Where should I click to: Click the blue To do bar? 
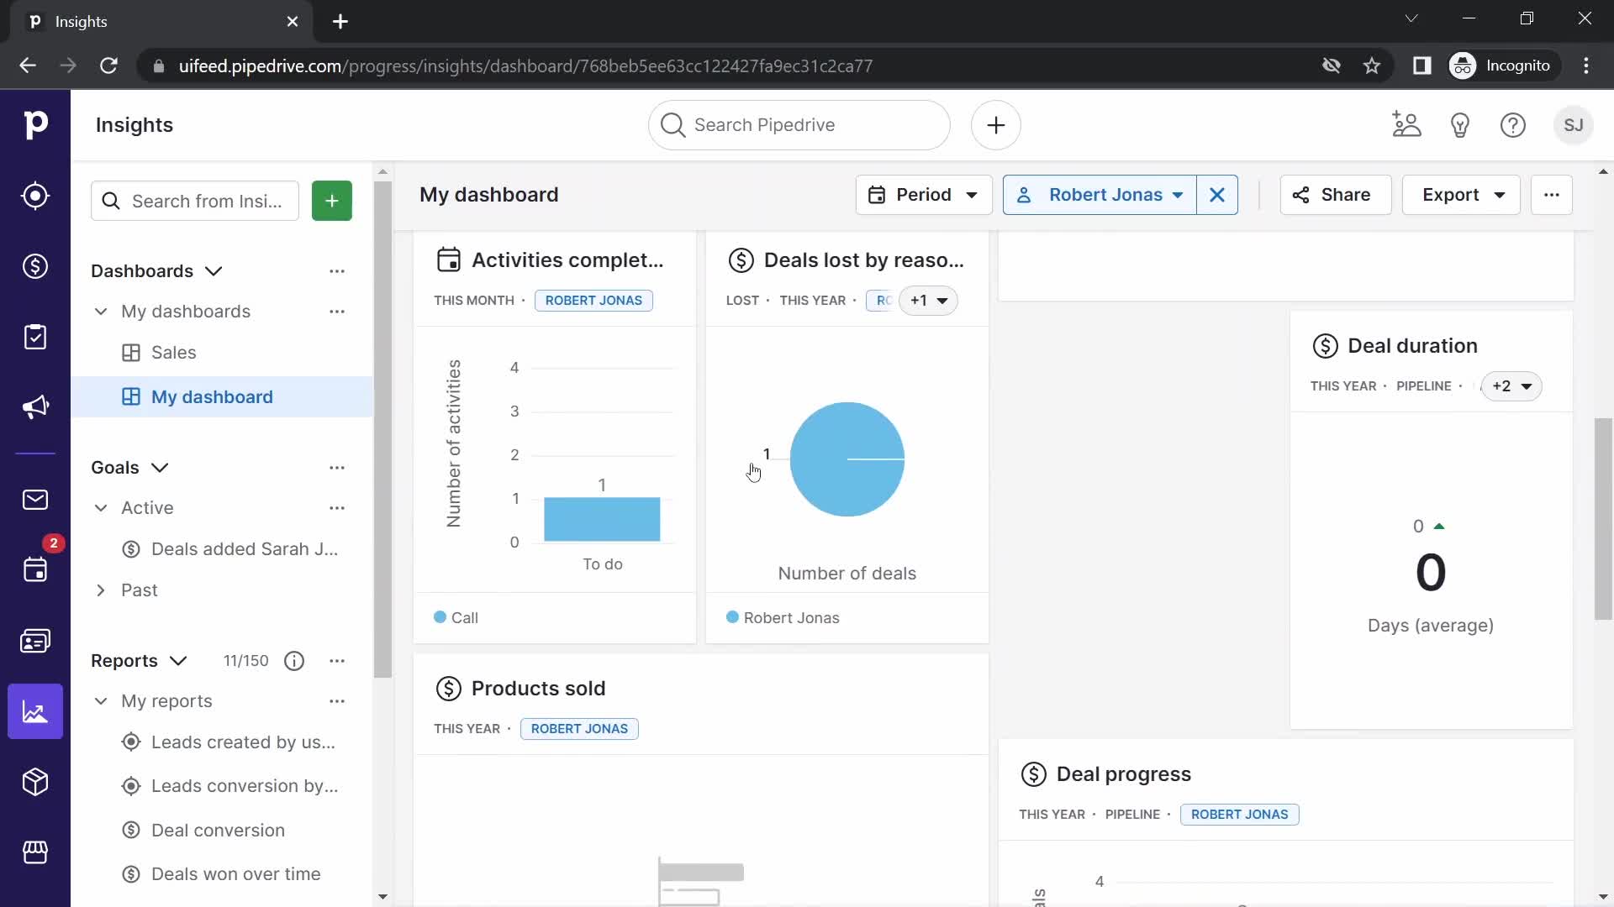pyautogui.click(x=602, y=520)
